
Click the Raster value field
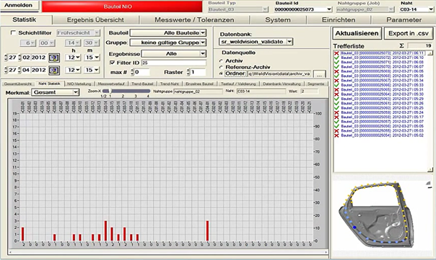click(x=198, y=72)
